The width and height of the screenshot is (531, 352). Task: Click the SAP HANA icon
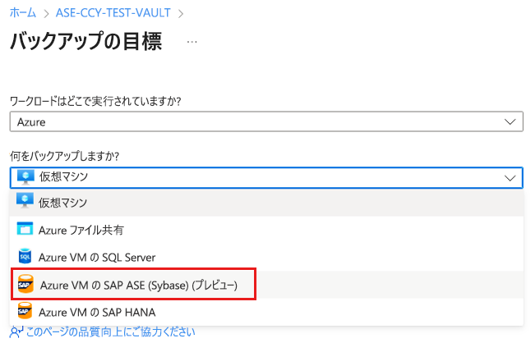coord(25,312)
